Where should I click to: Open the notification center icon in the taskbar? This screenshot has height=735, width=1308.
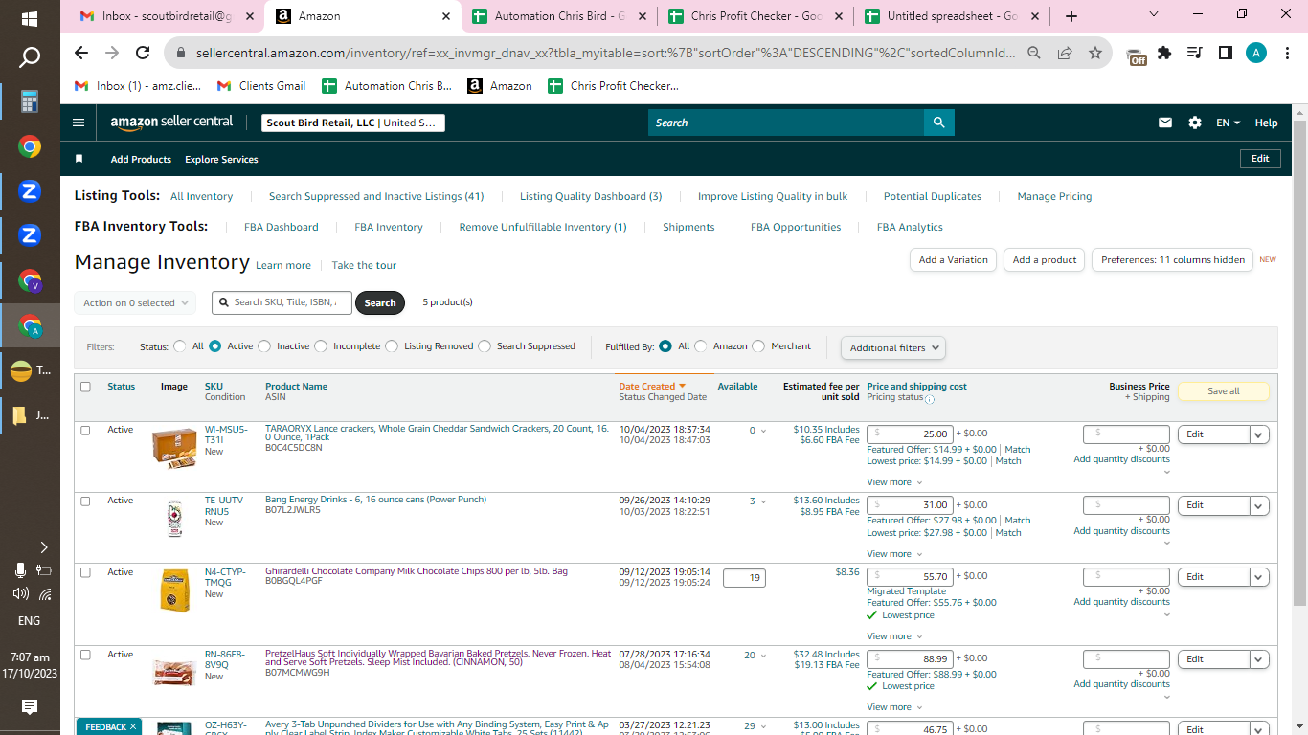point(30,707)
